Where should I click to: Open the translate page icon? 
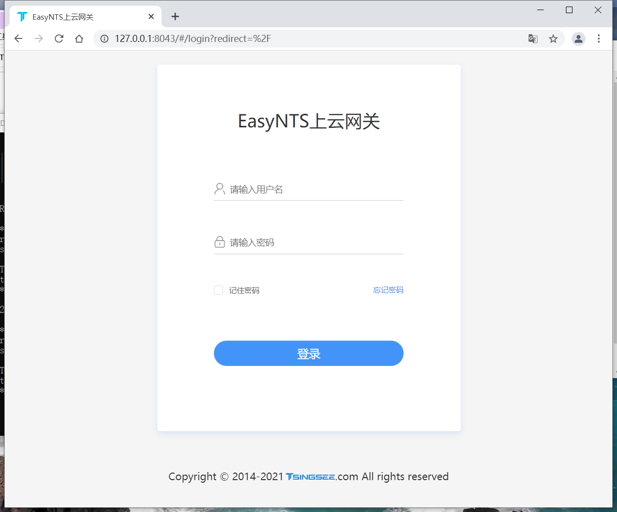pyautogui.click(x=533, y=38)
